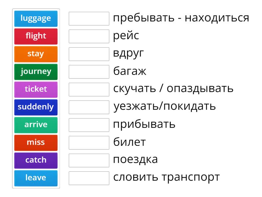Select the empty box beside 'прибывать'
262x197 pixels.
pos(89,125)
